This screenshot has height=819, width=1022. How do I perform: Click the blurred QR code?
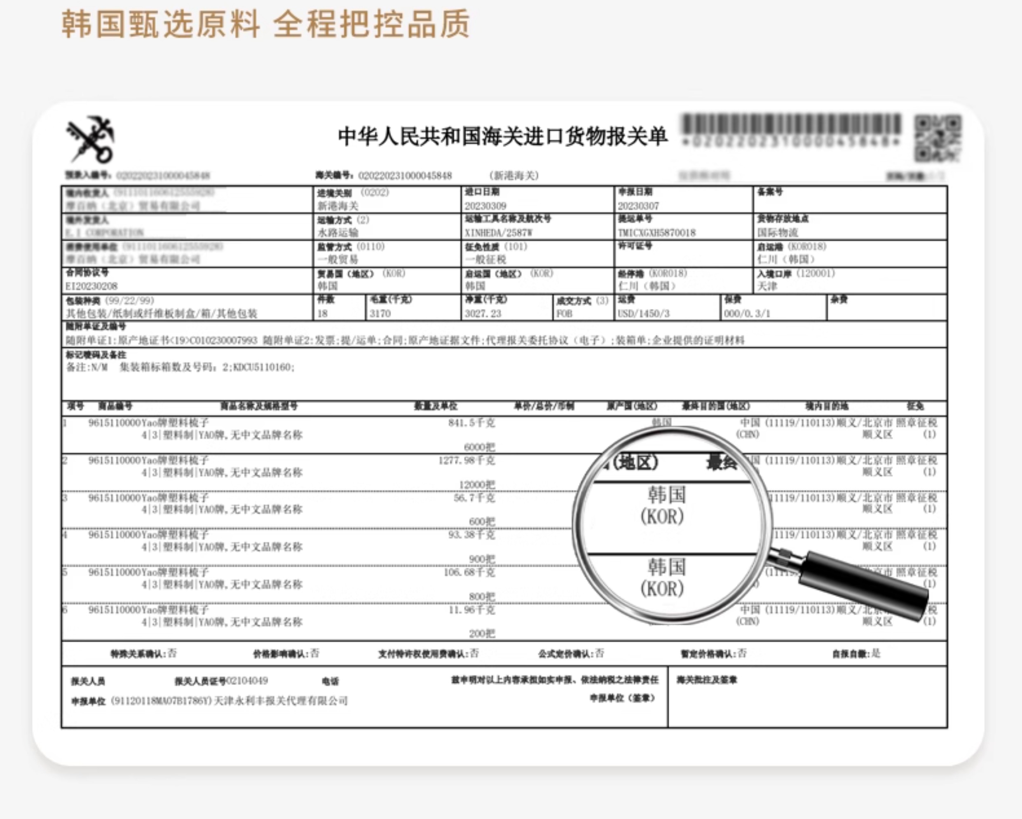point(938,138)
